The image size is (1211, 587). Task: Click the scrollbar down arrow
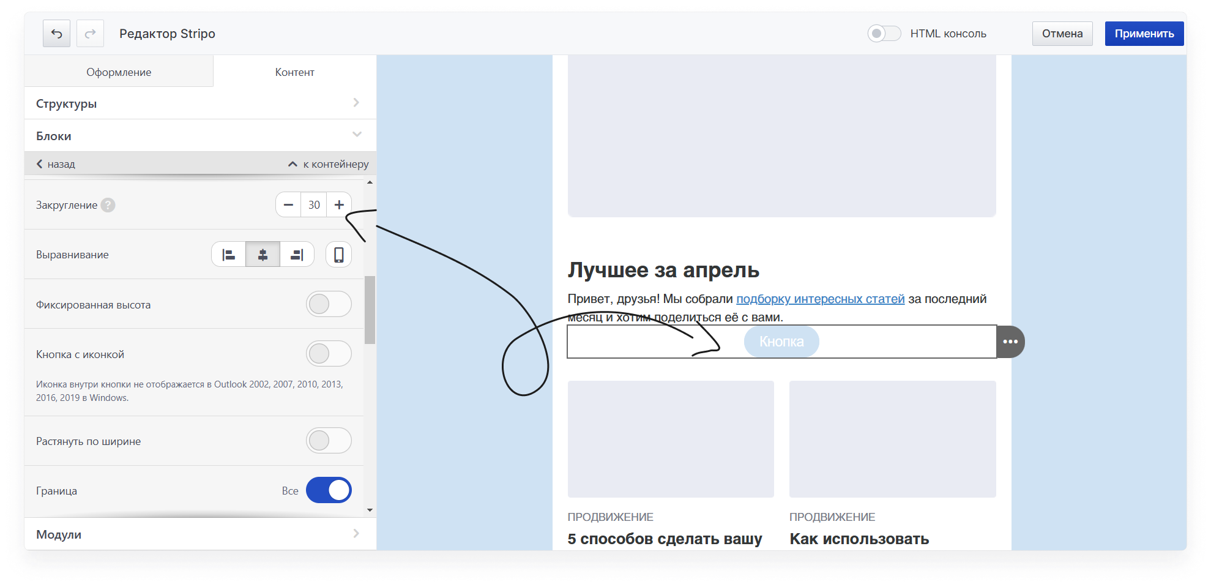click(370, 510)
